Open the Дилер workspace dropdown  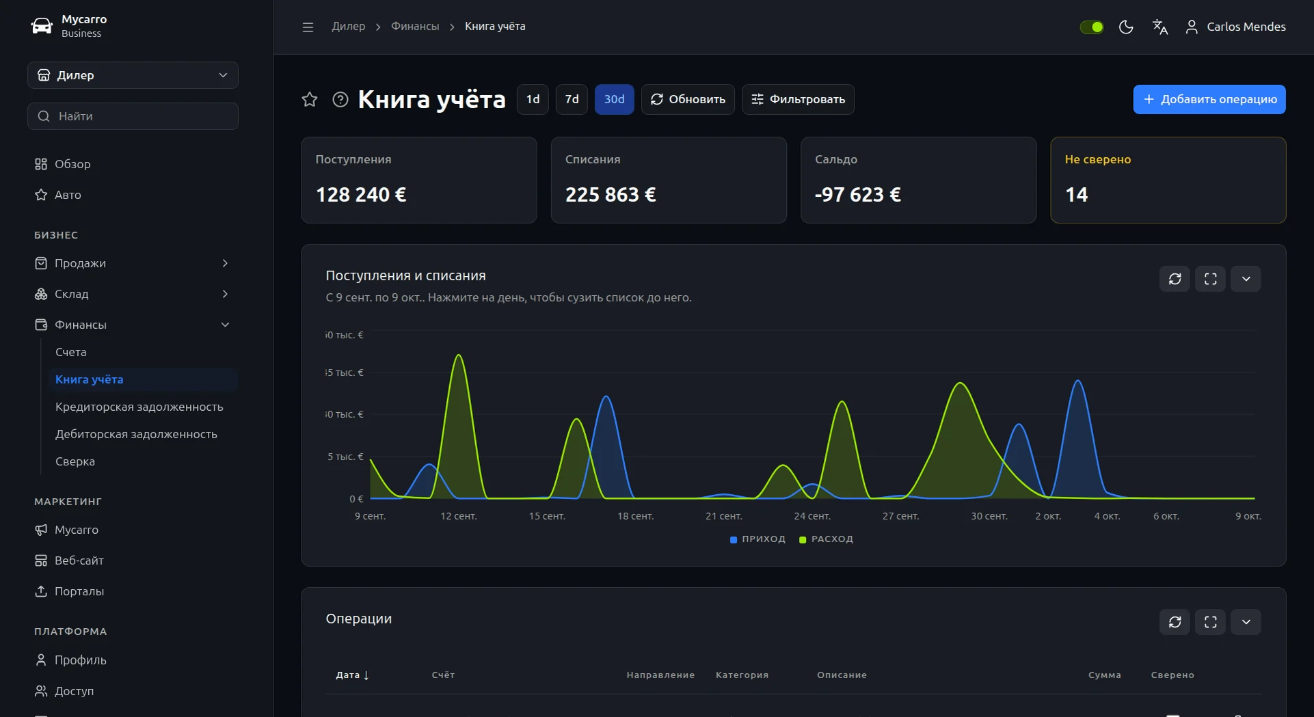point(133,75)
